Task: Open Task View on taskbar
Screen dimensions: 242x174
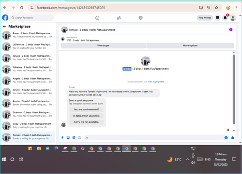Action: pos(21,160)
